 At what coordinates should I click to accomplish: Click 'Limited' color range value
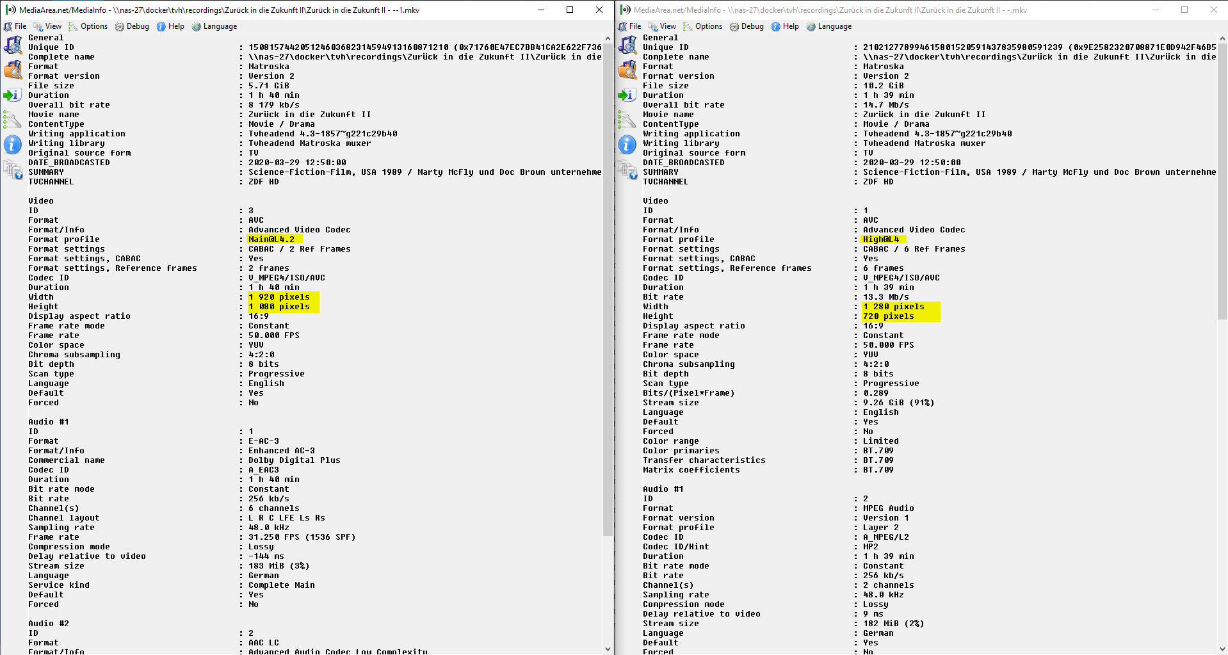(881, 441)
